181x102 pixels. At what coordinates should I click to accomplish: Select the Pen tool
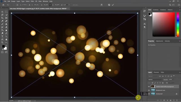(6, 33)
